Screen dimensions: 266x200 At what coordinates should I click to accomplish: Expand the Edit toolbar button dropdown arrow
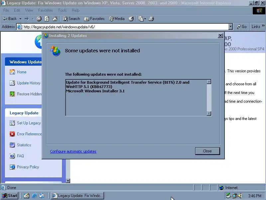[x=145, y=19]
